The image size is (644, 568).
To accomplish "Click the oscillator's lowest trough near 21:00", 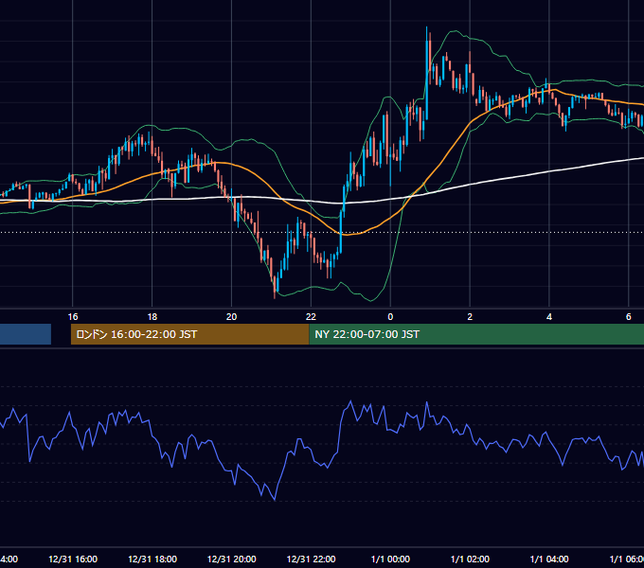I will [275, 500].
